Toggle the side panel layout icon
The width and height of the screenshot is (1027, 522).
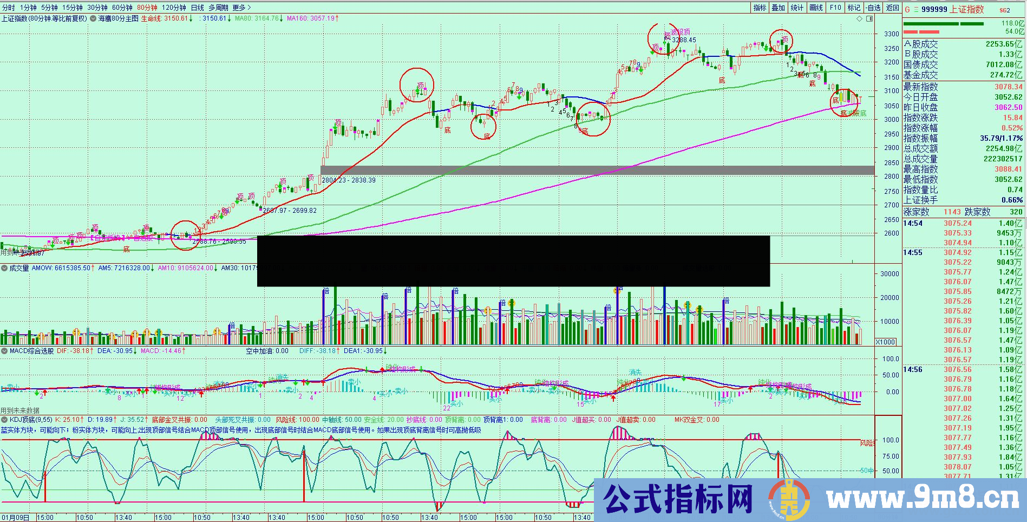coord(869,18)
